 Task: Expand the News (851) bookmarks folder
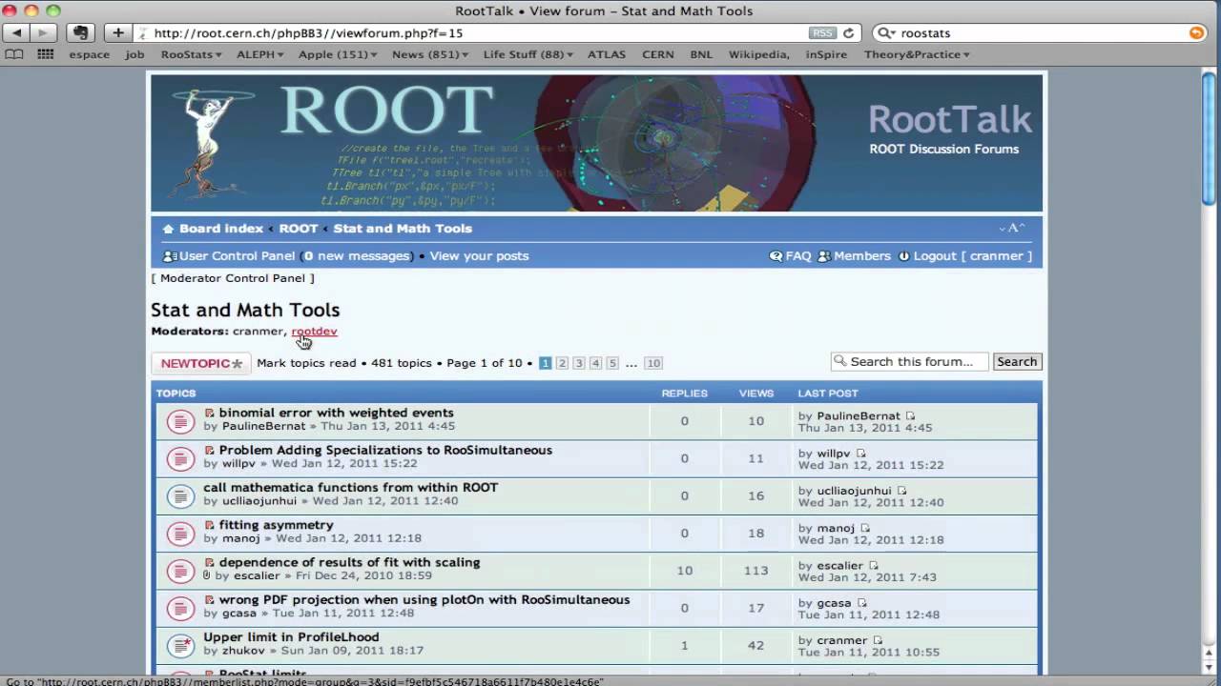coord(429,54)
